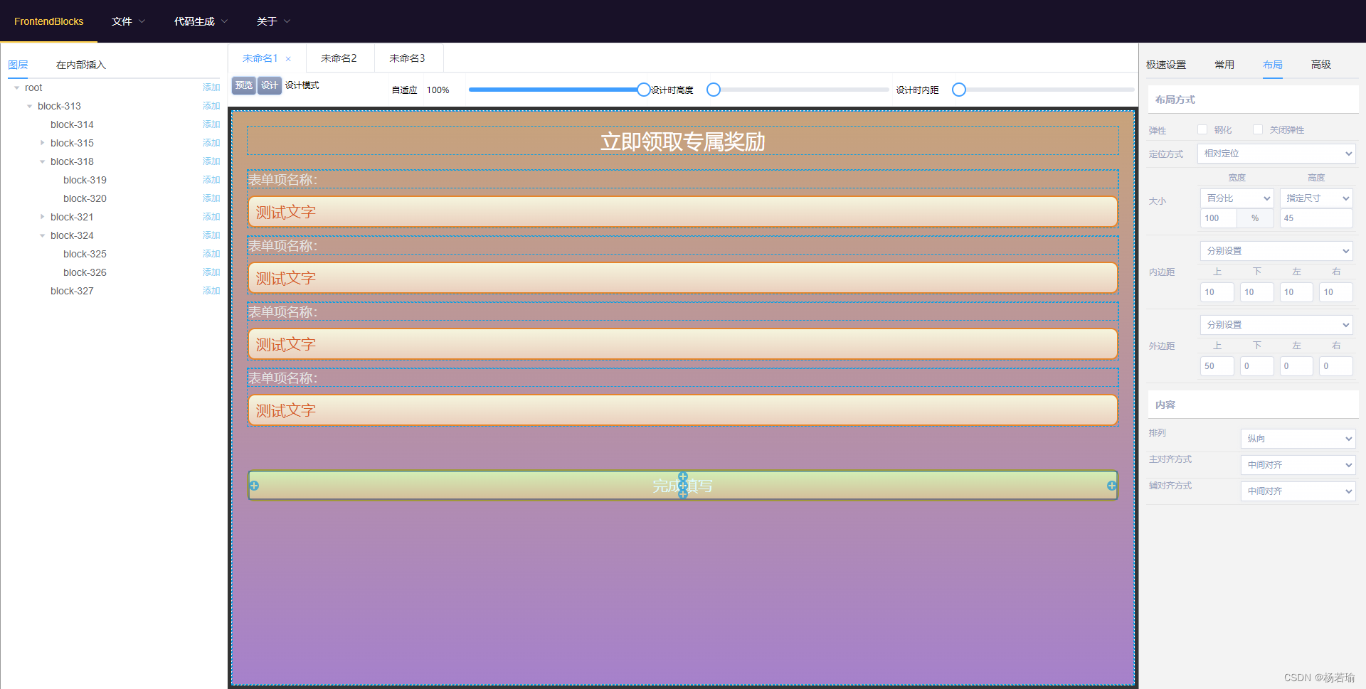Select block-314 in layer tree
This screenshot has height=689, width=1366.
(x=72, y=124)
